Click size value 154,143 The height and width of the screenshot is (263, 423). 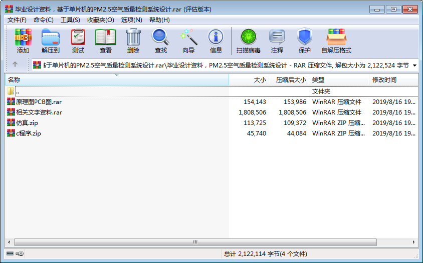click(255, 102)
